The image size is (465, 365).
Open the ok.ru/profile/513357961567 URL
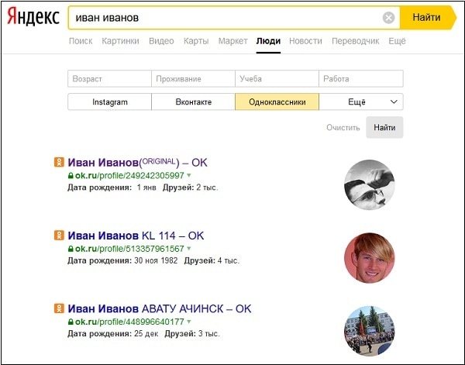(129, 249)
